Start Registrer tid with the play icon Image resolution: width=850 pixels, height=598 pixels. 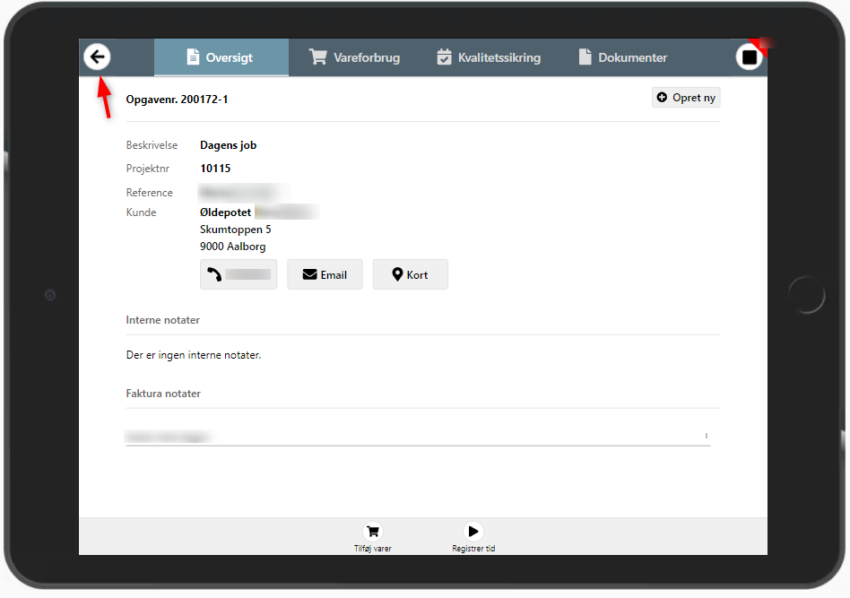473,531
